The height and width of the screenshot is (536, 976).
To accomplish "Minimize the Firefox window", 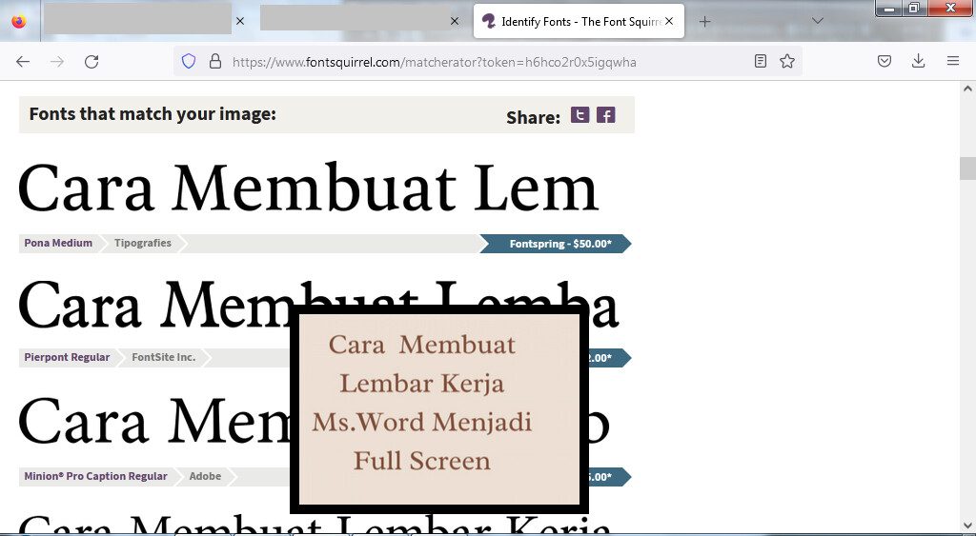I will tap(889, 9).
